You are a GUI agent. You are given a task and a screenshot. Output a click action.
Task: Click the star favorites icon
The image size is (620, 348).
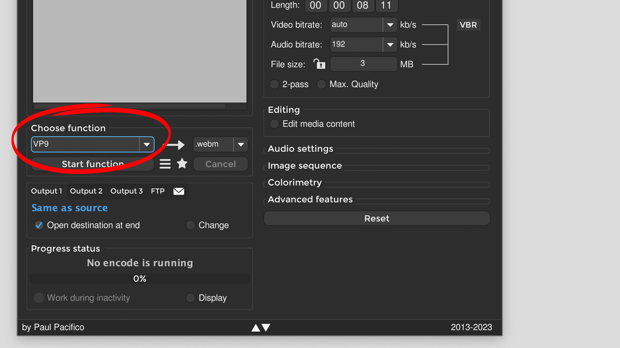pyautogui.click(x=182, y=164)
